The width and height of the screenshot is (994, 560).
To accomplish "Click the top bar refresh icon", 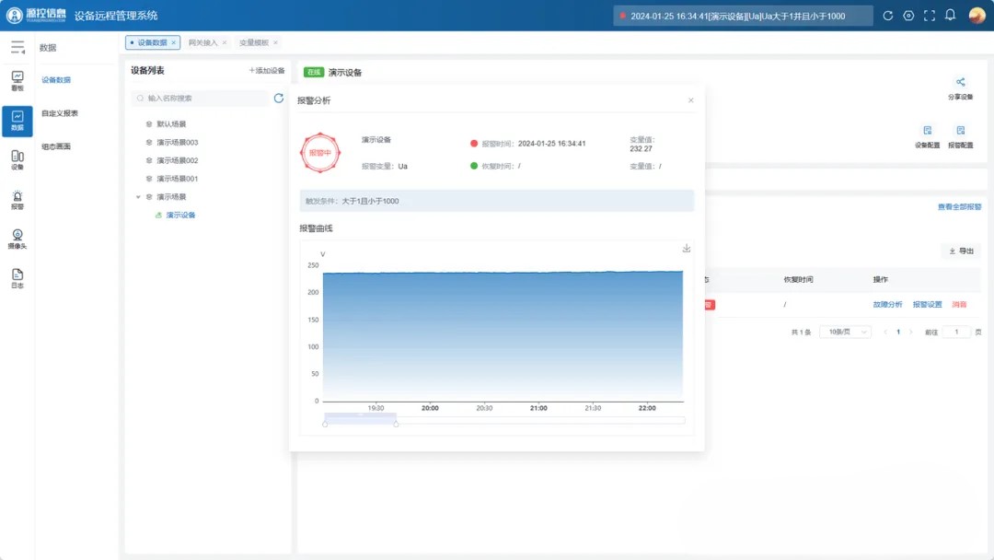I will [x=887, y=16].
